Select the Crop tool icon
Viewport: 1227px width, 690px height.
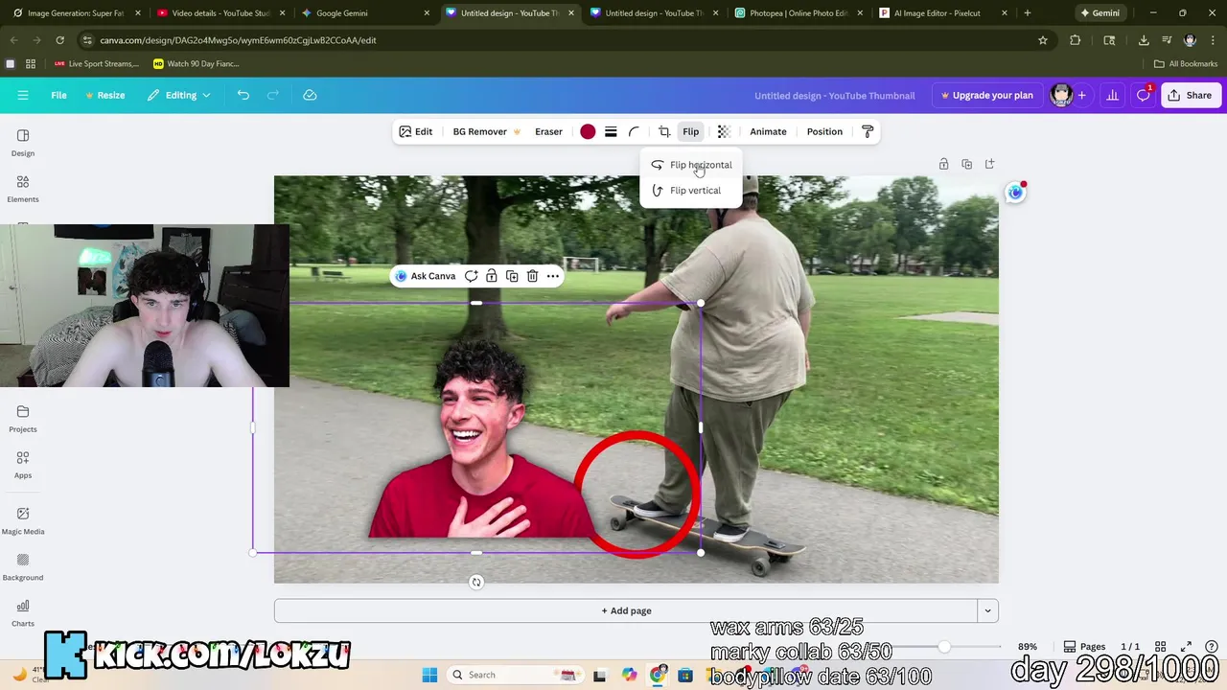tap(664, 131)
